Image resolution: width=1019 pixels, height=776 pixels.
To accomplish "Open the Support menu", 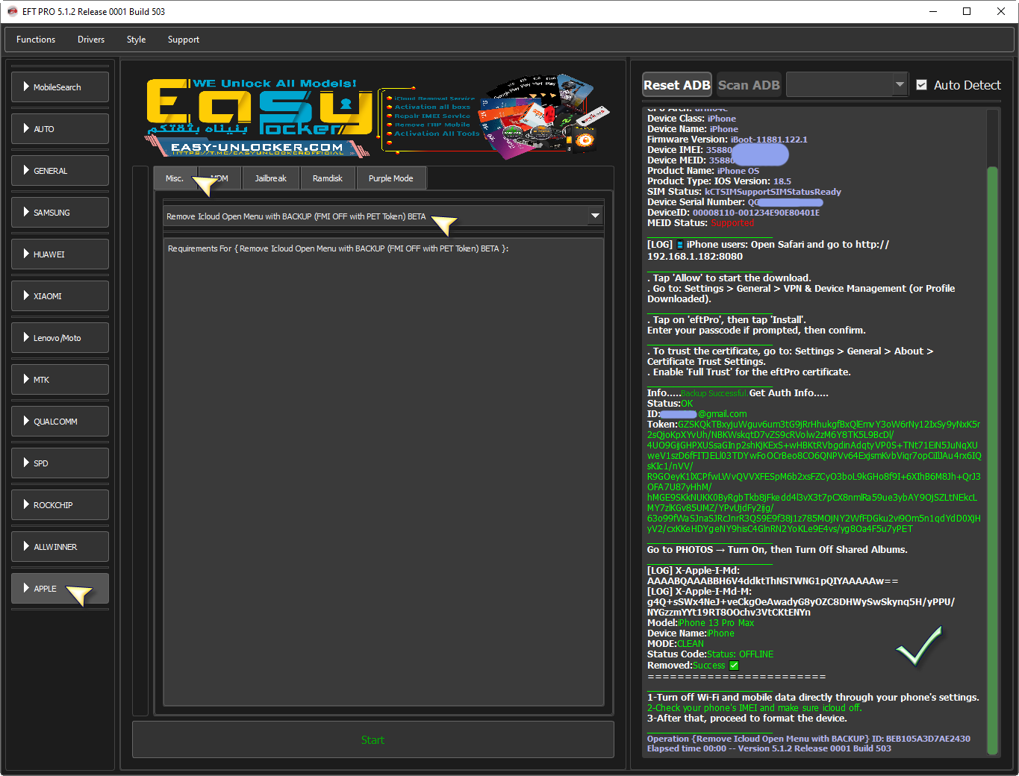I will coord(184,40).
